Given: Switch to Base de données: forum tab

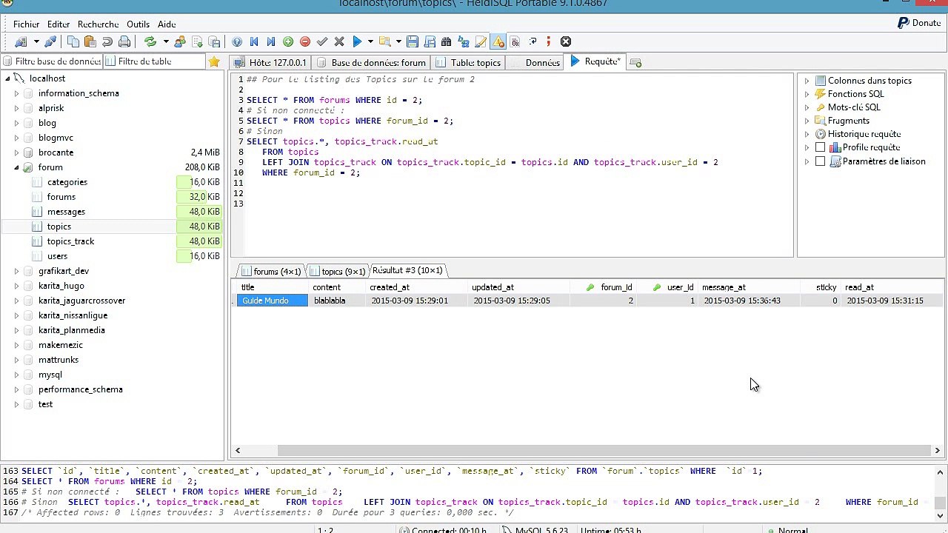Looking at the screenshot, I should pyautogui.click(x=371, y=63).
